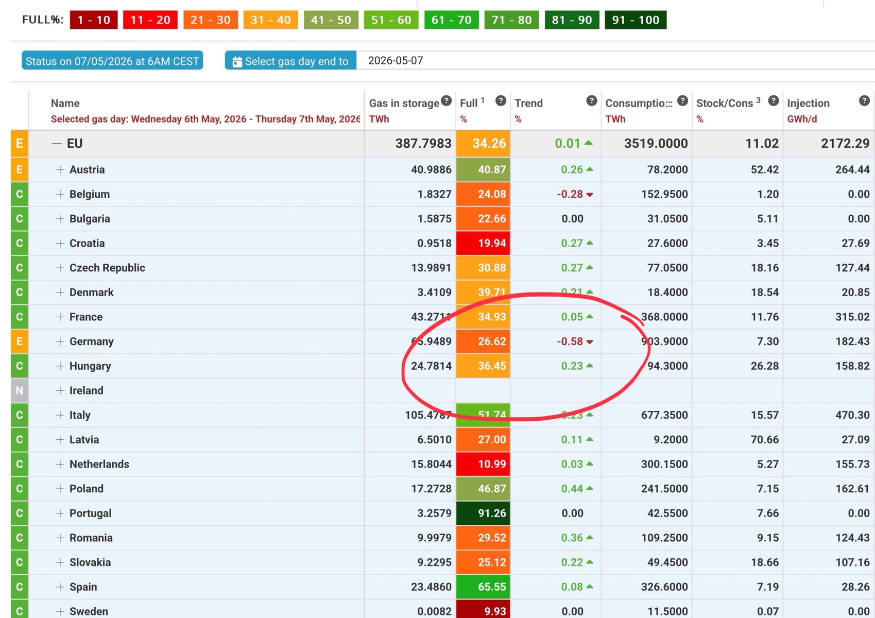Image resolution: width=875 pixels, height=618 pixels.
Task: Click the green C badge beside France
Action: coord(20,317)
